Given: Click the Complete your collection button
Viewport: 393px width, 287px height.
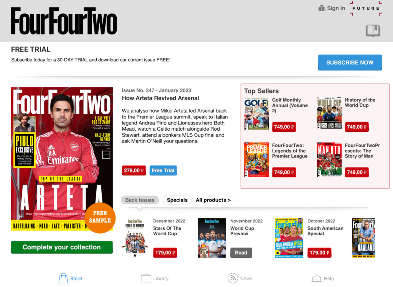Looking at the screenshot, I should coord(62,247).
